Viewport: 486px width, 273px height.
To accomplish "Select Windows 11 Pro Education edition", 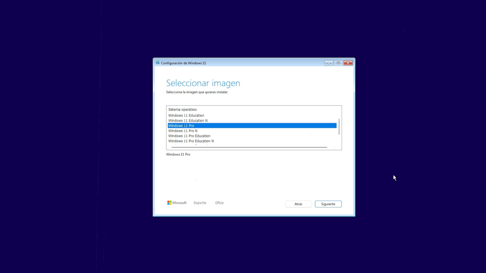I will click(x=189, y=136).
